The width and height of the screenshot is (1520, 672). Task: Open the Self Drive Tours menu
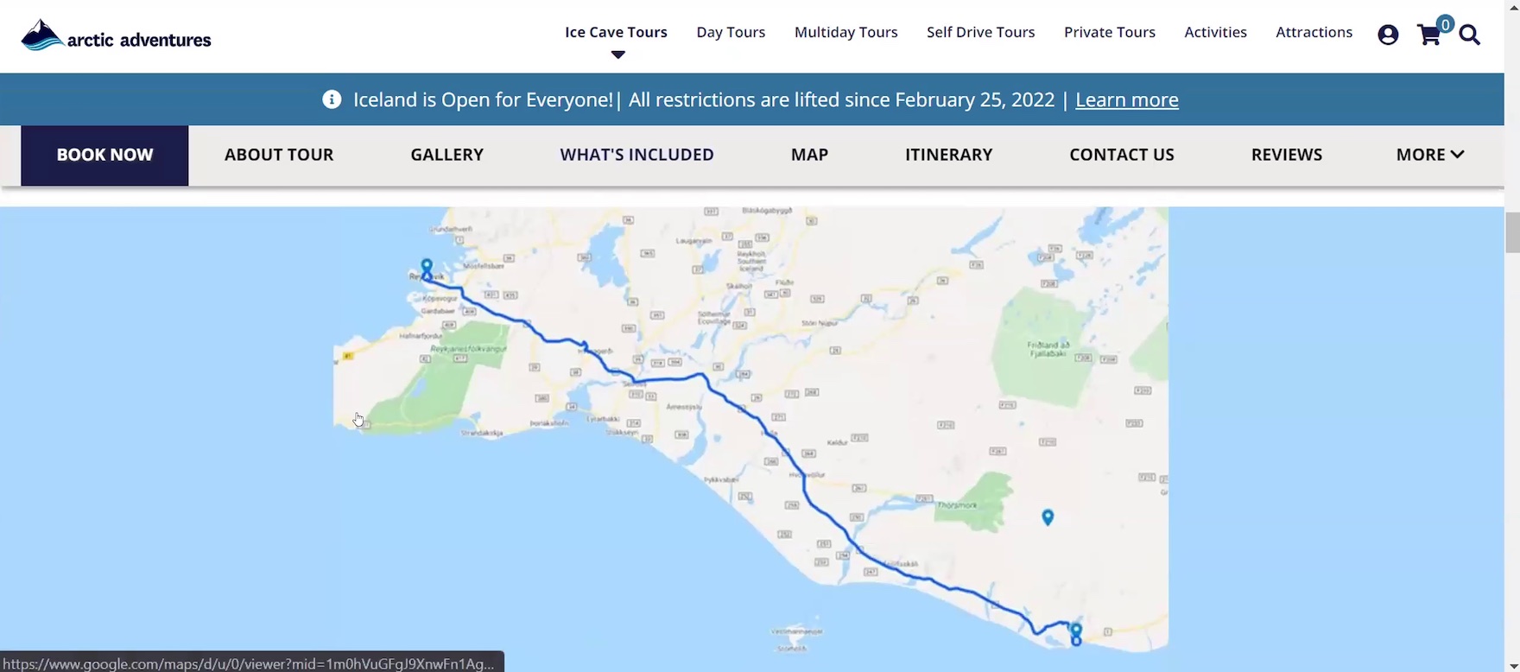coord(980,32)
